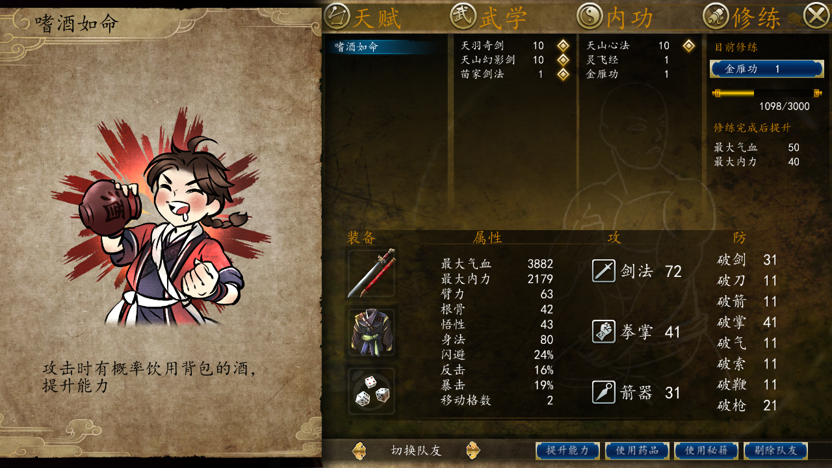
Task: Open the 武学 martial arts tab
Action: [489, 16]
